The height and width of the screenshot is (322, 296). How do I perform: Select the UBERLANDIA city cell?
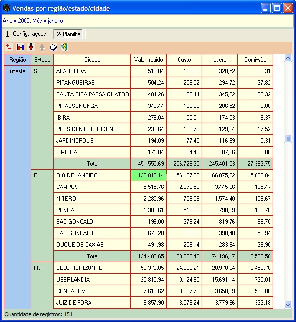[92, 280]
